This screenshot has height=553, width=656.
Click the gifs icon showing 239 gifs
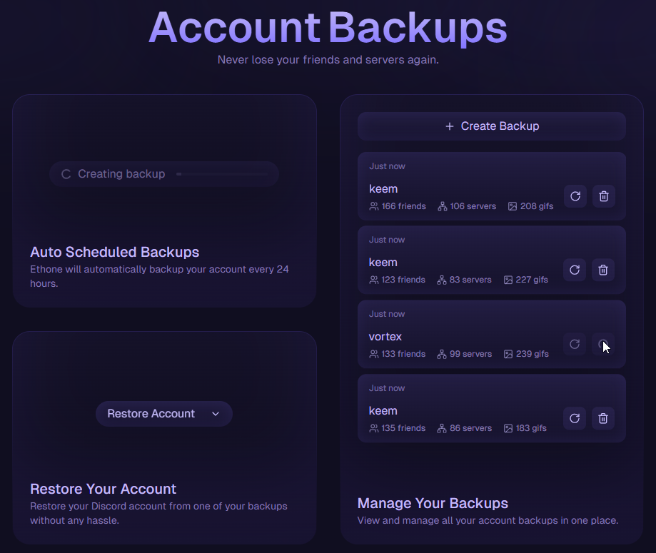pyautogui.click(x=508, y=354)
